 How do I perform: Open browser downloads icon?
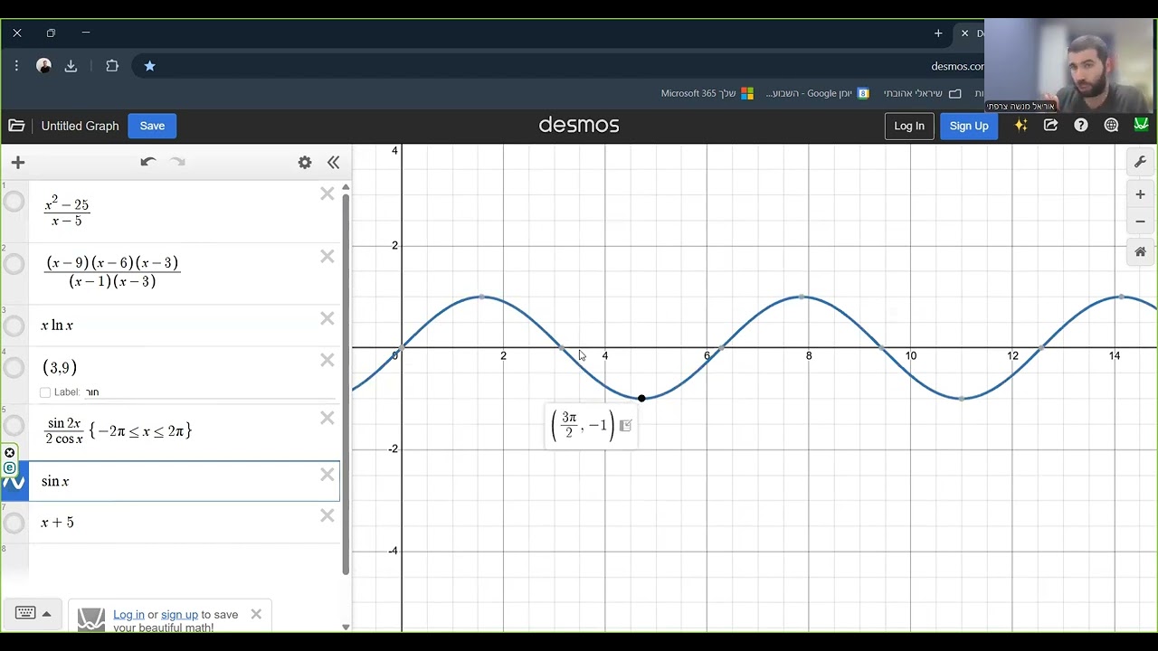tap(71, 66)
